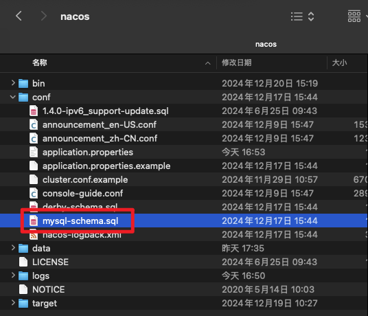
Task: Expand the target folder
Action: [13, 303]
